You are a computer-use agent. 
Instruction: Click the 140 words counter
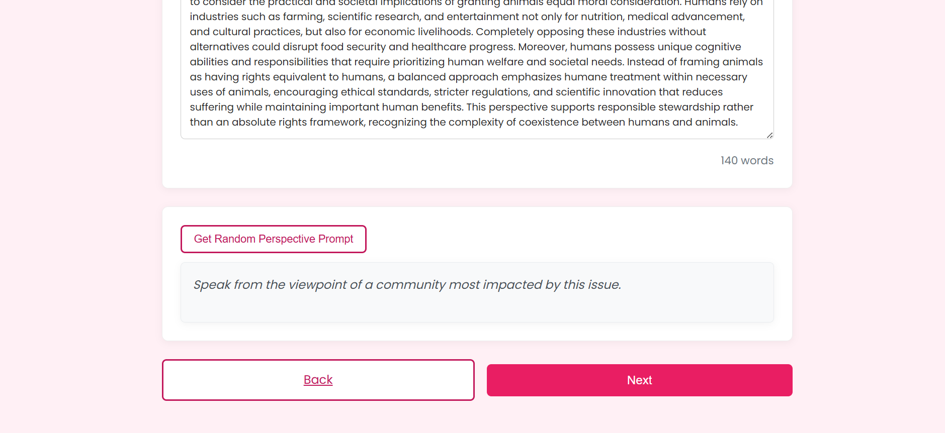pos(746,161)
